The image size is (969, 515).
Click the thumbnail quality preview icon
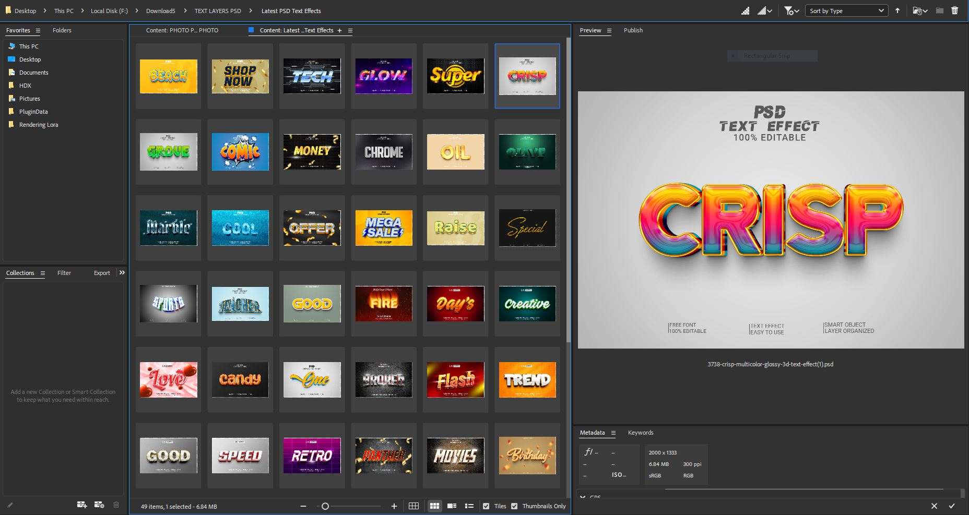(x=746, y=10)
